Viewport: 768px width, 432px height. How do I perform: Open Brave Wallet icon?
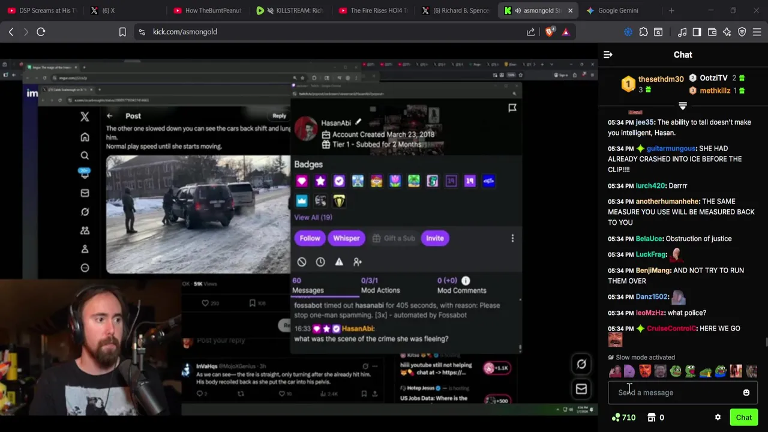712,32
